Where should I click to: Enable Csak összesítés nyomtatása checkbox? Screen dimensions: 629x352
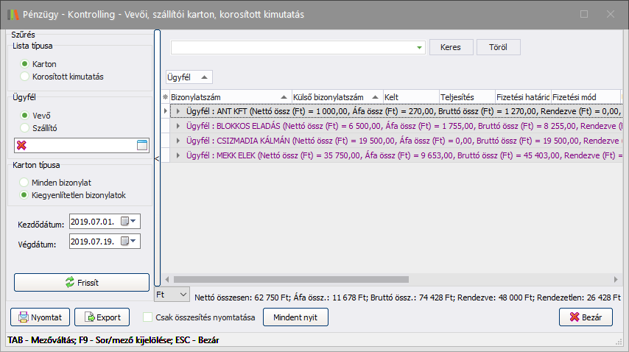tap(148, 317)
